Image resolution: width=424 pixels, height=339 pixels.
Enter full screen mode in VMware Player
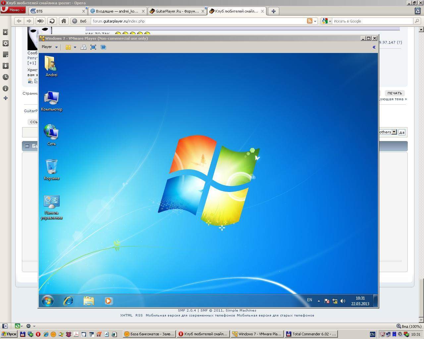(93, 47)
